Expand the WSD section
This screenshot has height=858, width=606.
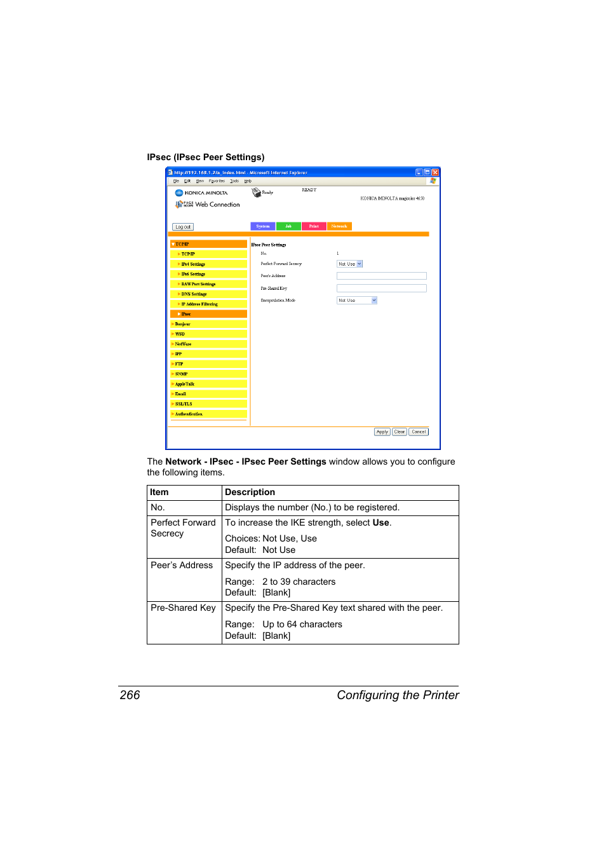(x=208, y=334)
